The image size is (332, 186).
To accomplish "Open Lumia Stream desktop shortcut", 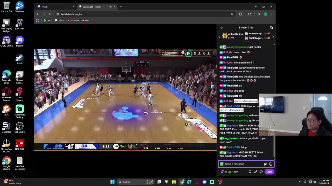I will click(x=20, y=95).
